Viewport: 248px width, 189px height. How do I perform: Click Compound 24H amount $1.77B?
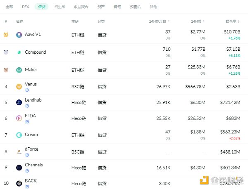click(x=198, y=49)
